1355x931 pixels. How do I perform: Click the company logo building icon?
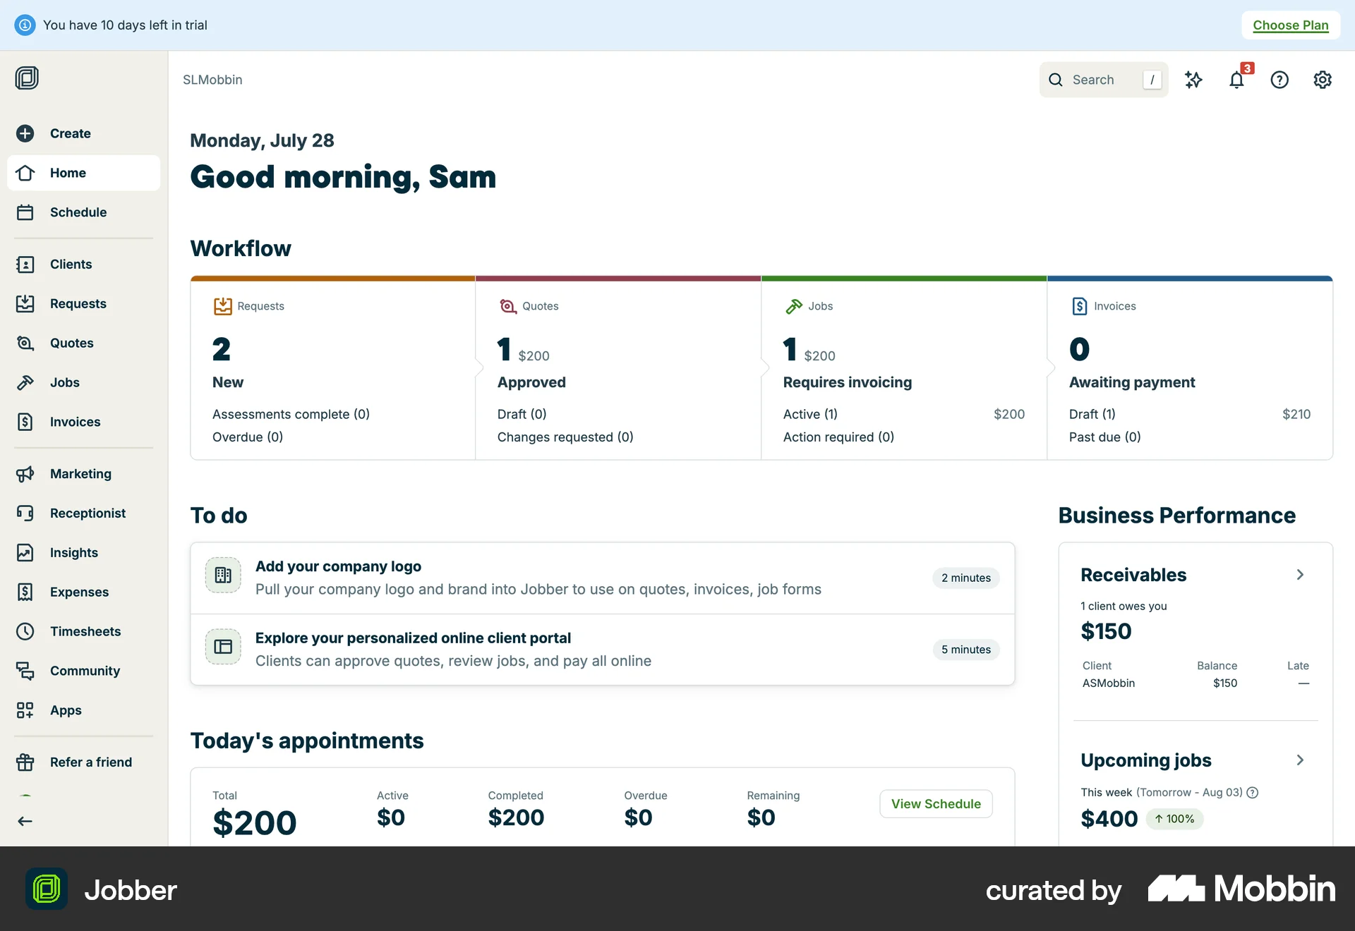tap(223, 576)
